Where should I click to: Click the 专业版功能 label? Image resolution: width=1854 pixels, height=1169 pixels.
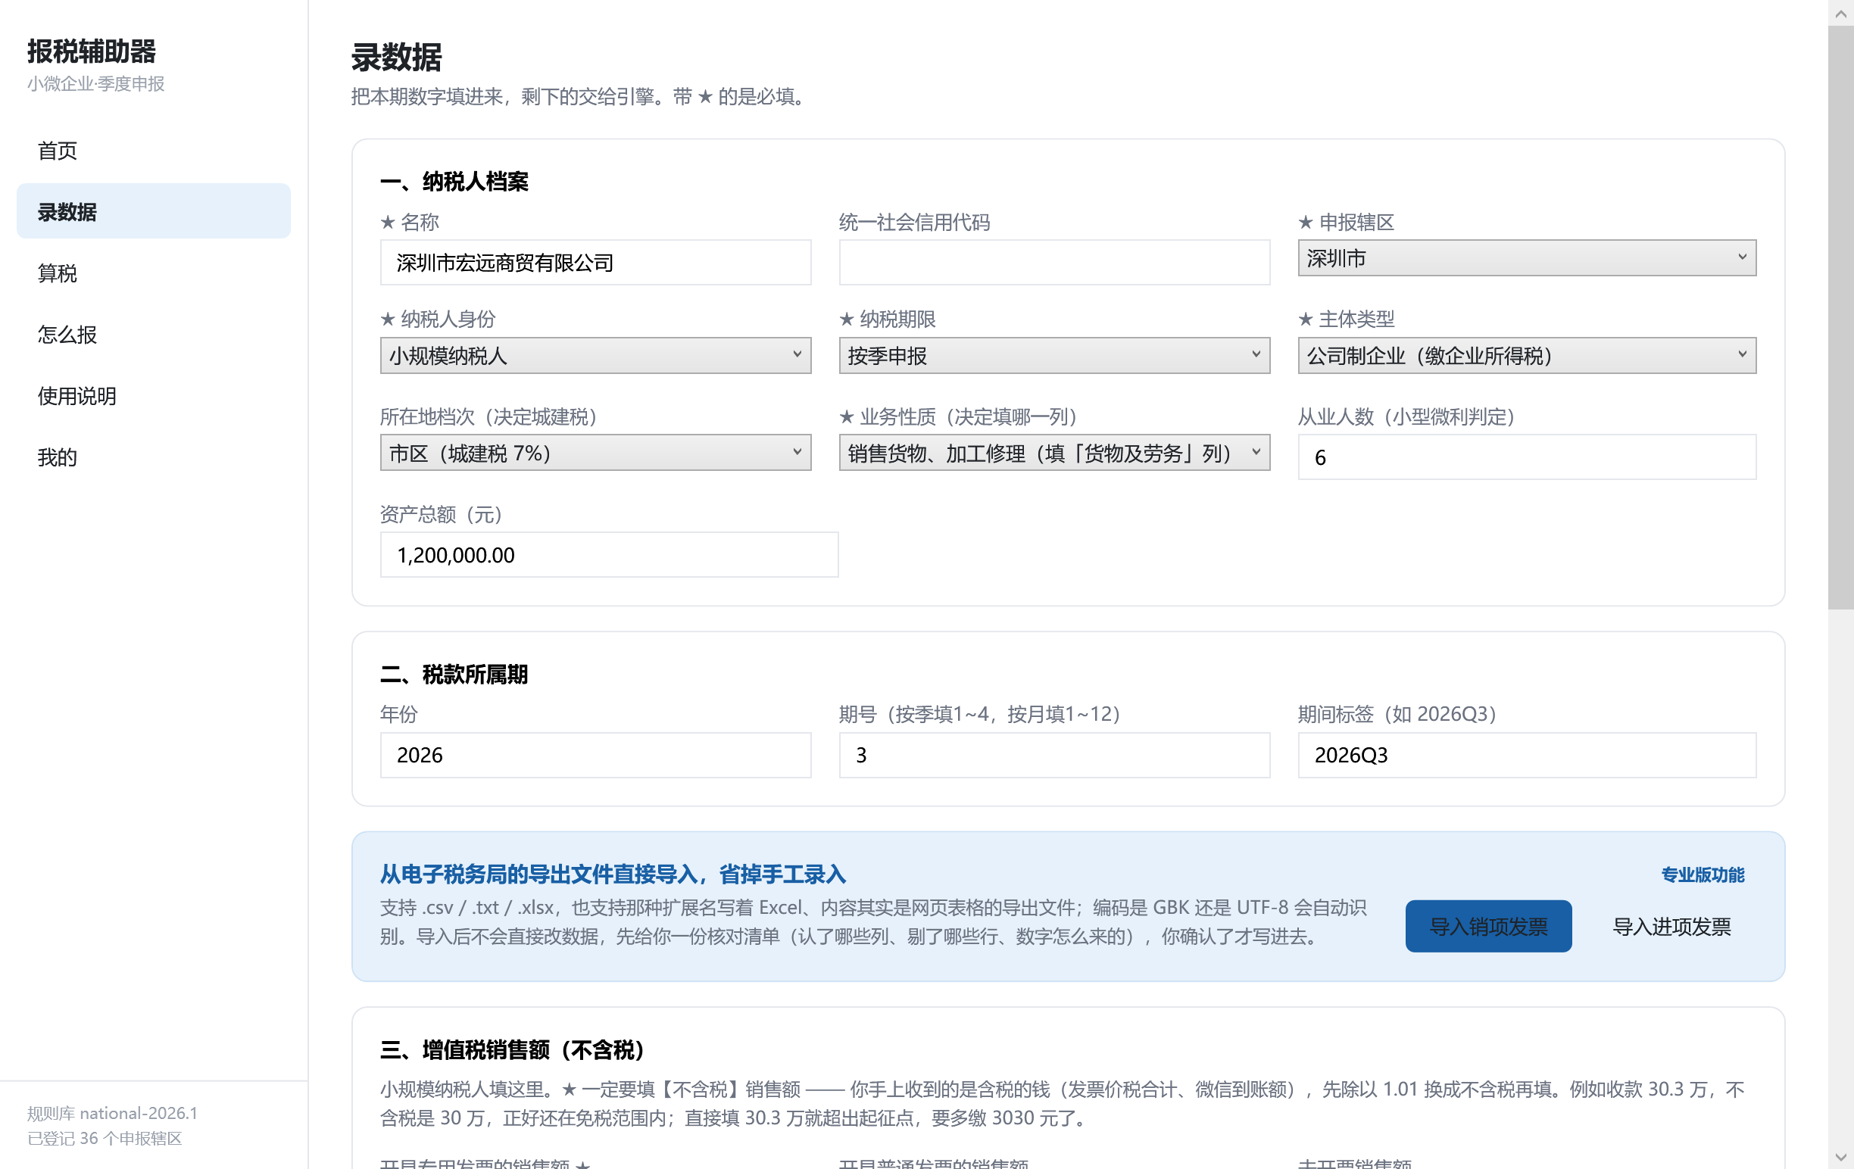tap(1703, 875)
